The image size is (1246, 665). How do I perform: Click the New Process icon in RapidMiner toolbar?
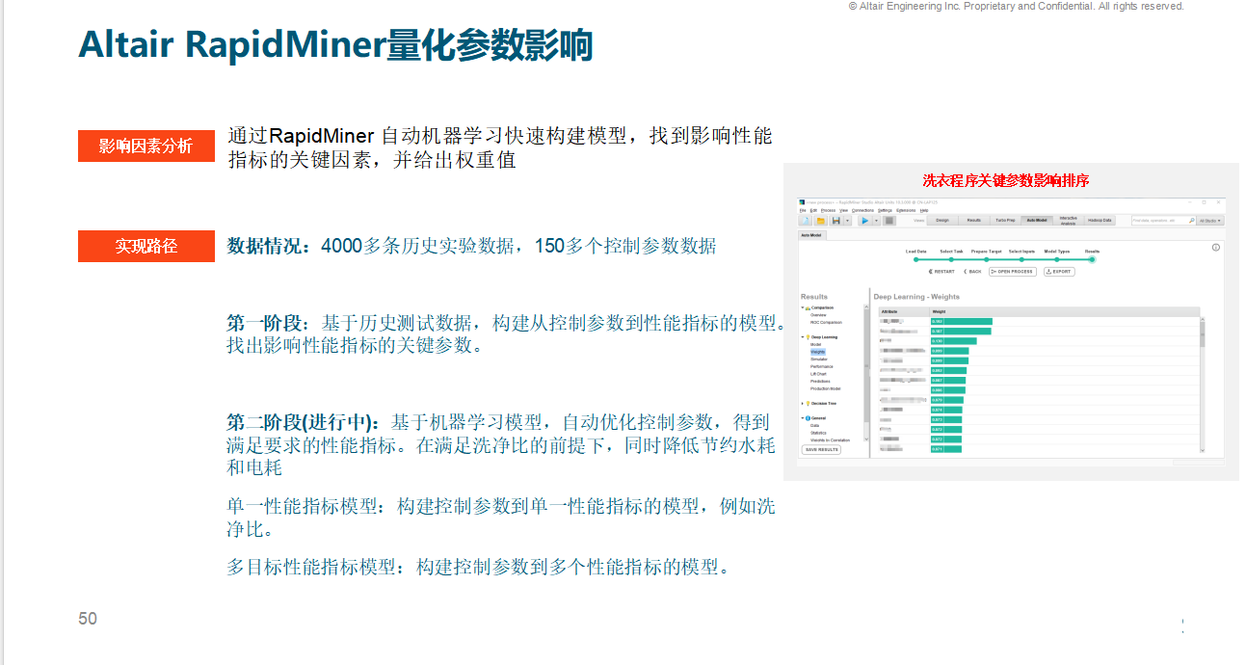tap(806, 221)
